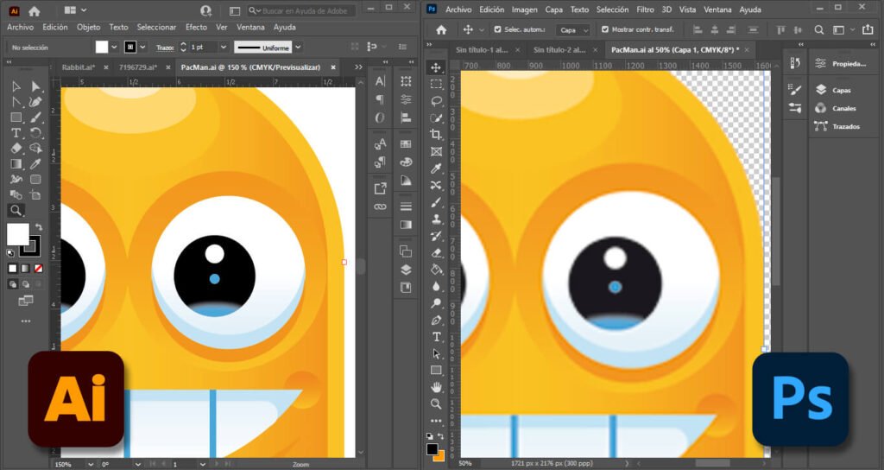Open the Uniforme stroke profile dropdown
This screenshot has height=470, width=884.
(298, 48)
